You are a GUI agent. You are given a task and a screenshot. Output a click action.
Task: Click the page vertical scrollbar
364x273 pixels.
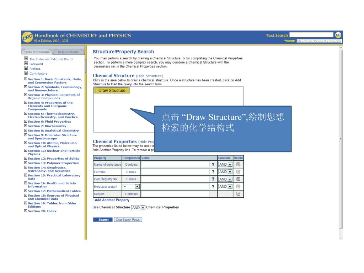341,139
